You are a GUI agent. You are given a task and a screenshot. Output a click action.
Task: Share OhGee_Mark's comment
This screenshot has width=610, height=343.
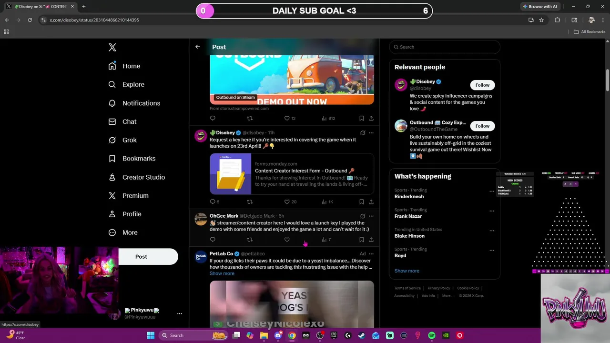coord(371,240)
